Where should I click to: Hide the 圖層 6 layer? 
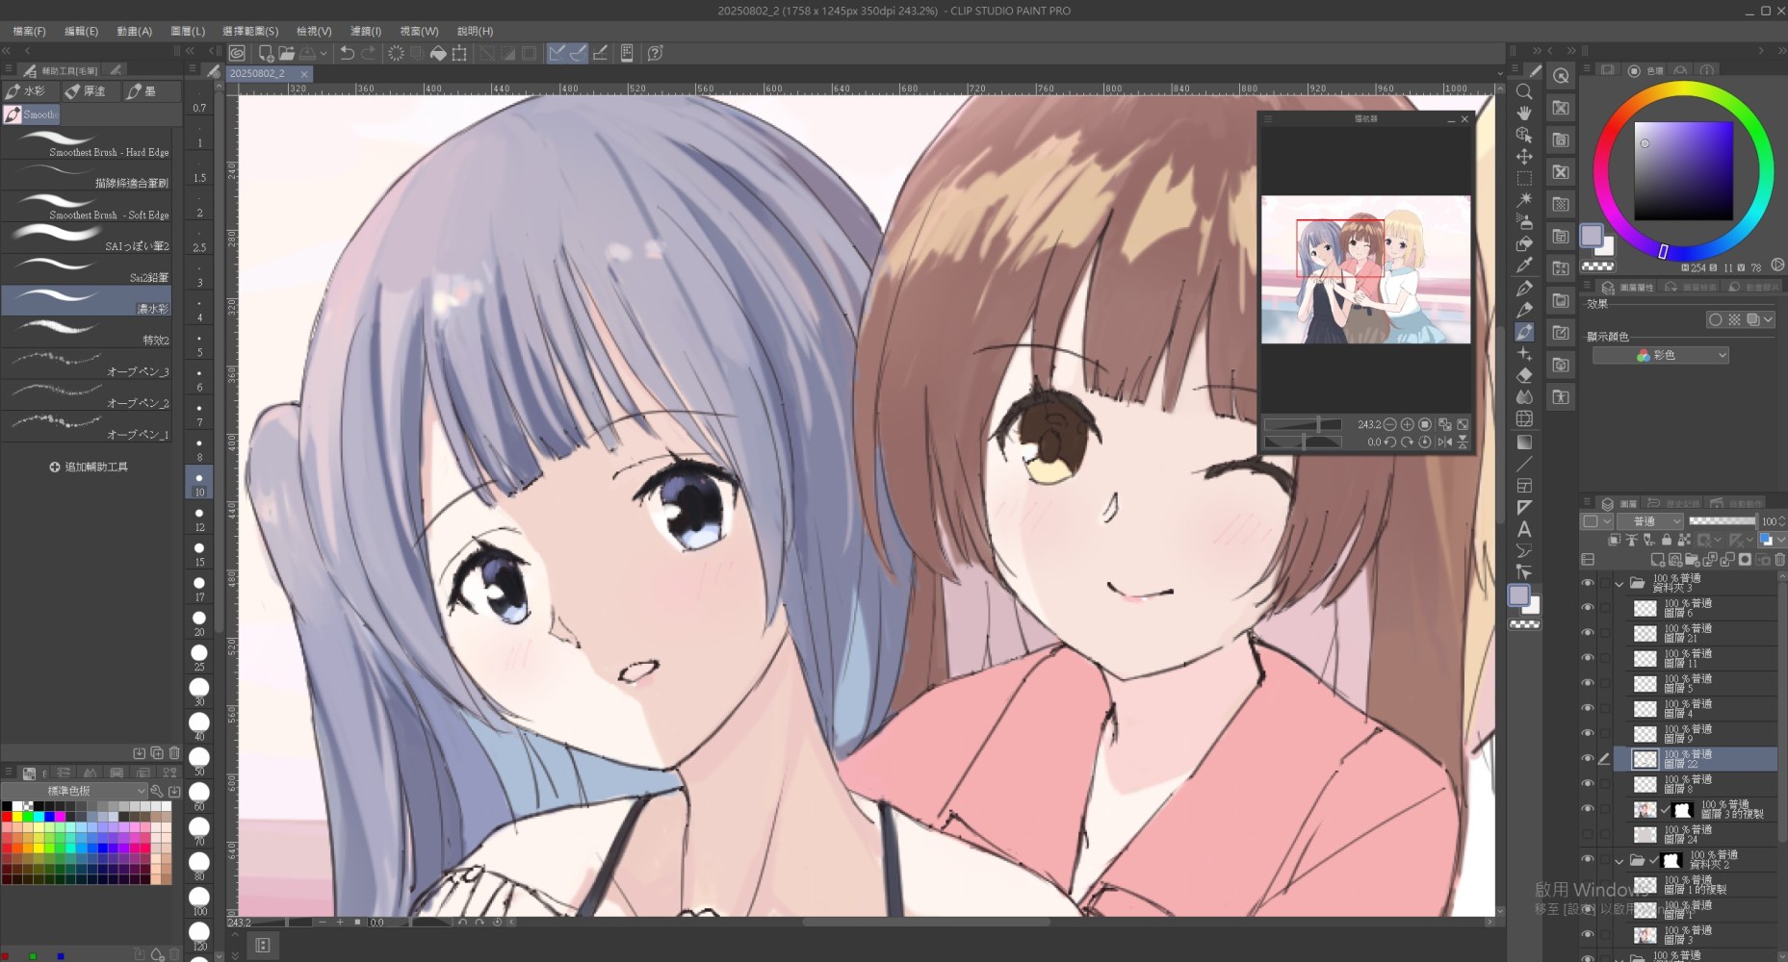1588,608
